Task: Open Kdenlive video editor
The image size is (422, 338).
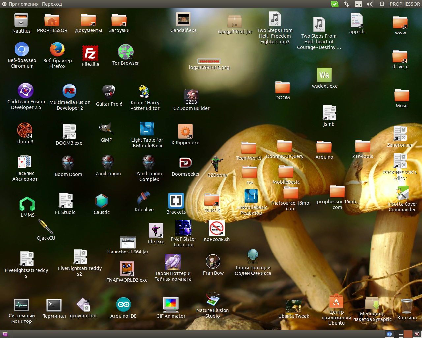Action: (144, 198)
